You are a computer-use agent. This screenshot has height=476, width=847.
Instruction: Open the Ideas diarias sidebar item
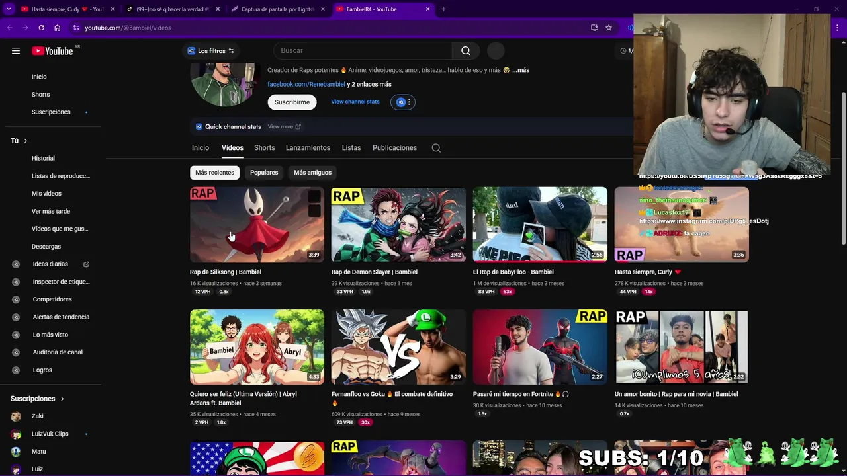point(51,264)
